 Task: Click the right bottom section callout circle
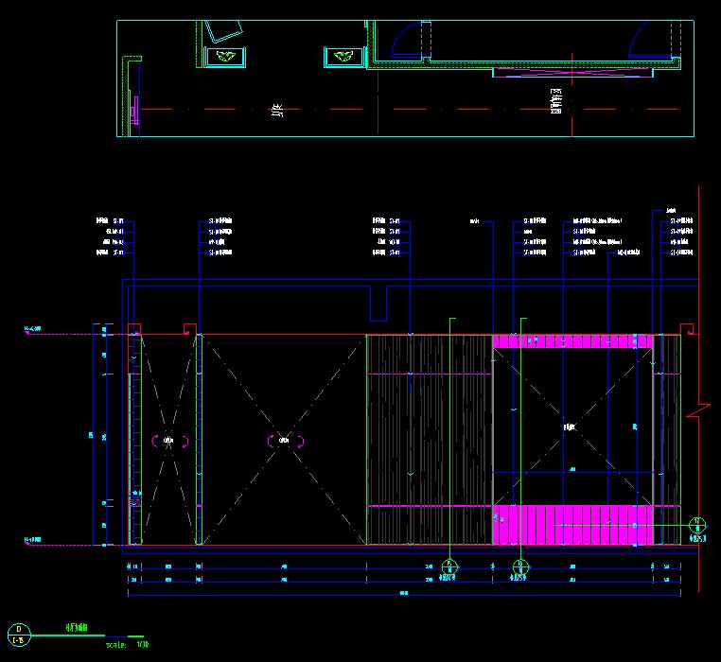pyautogui.click(x=520, y=567)
